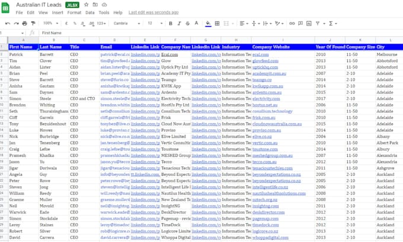Open the cloudnowaustralia.com.au link
This screenshot has height=242, width=403.
point(277,124)
